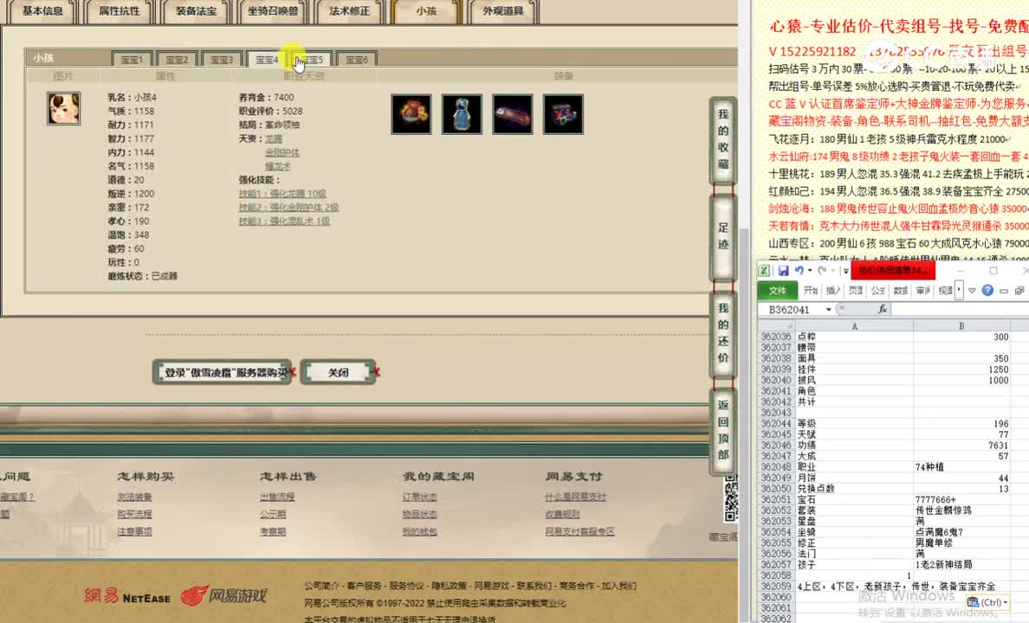Click the 关闭 button
The height and width of the screenshot is (623, 1029).
pos(339,371)
